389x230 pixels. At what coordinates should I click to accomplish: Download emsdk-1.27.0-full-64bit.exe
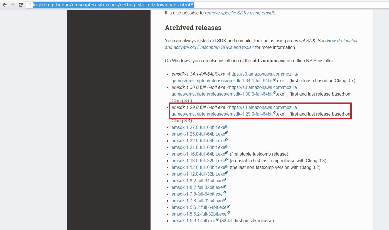point(198,127)
